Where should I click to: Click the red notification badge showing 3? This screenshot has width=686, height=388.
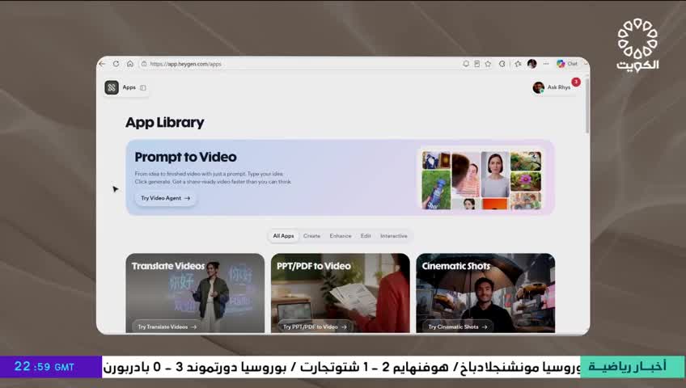576,82
